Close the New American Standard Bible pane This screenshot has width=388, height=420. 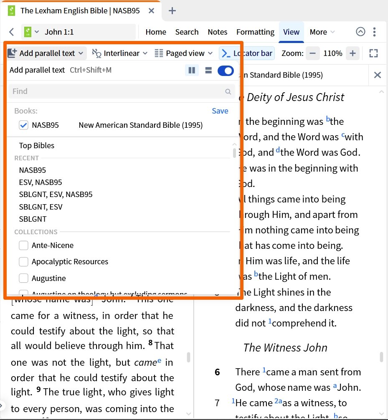point(377,75)
